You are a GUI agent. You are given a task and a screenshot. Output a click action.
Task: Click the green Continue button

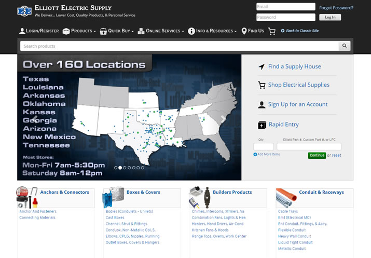click(317, 155)
